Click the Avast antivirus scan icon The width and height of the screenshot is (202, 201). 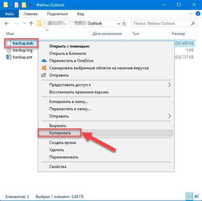coord(44,68)
